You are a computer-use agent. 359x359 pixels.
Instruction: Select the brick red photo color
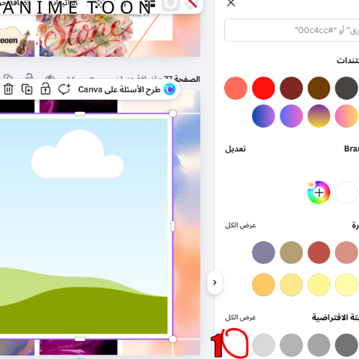pos(319,253)
